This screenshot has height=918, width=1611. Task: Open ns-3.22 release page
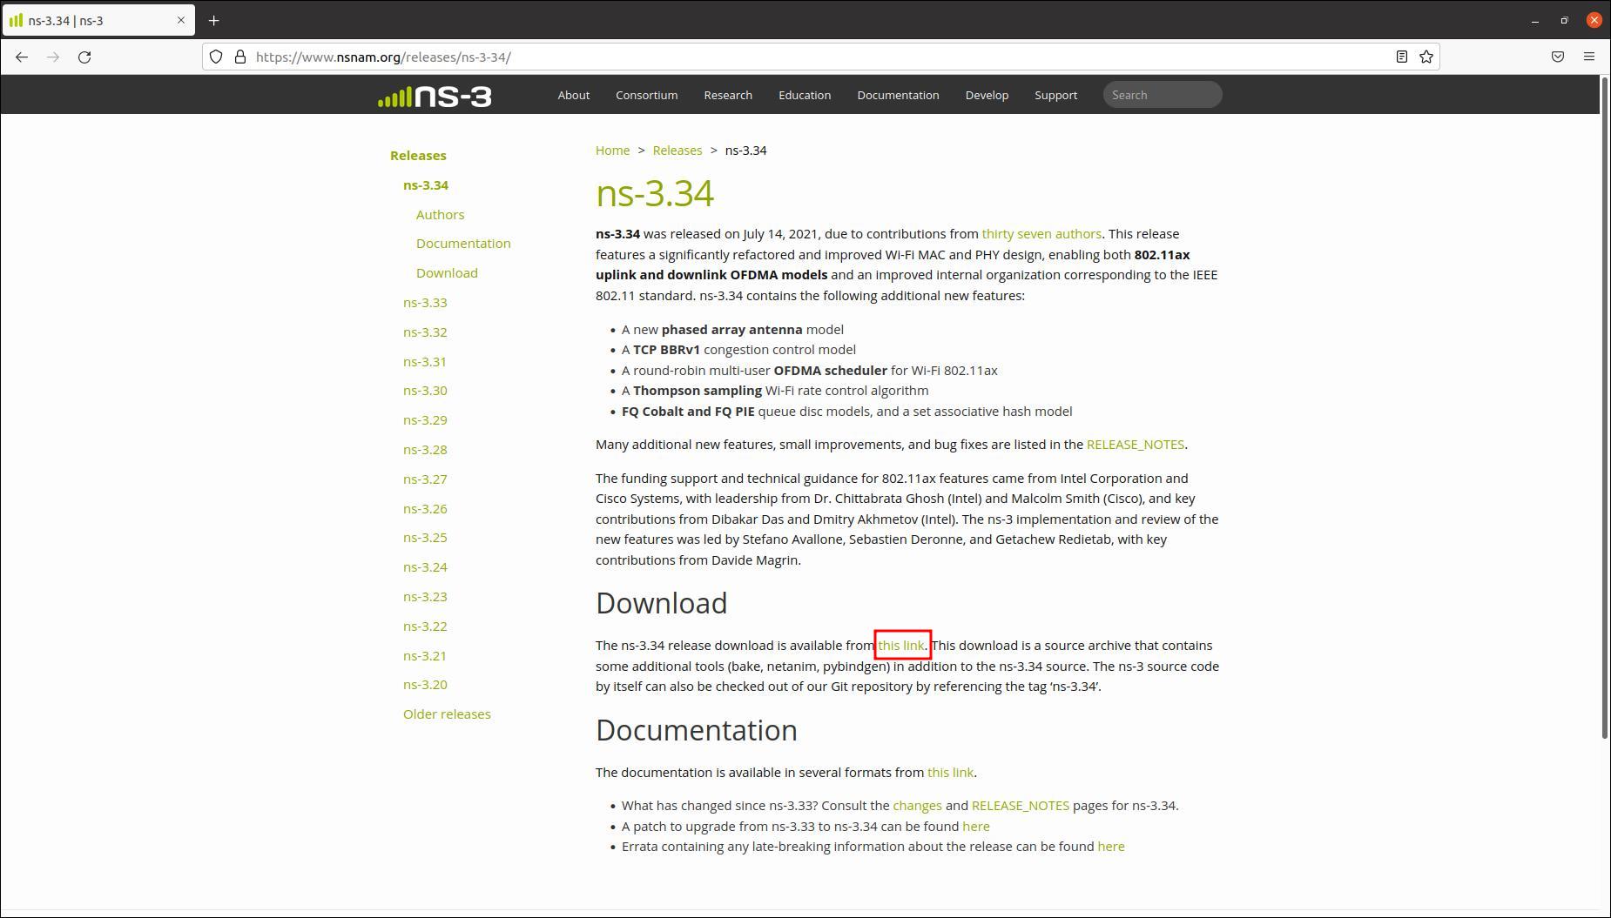tap(425, 627)
